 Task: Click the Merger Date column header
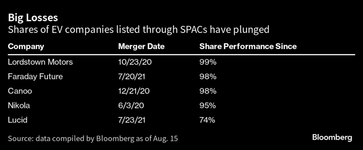[141, 47]
